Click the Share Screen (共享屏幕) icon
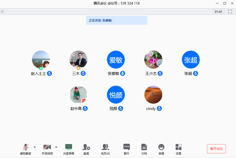The image size is (236, 158). click(x=69, y=147)
